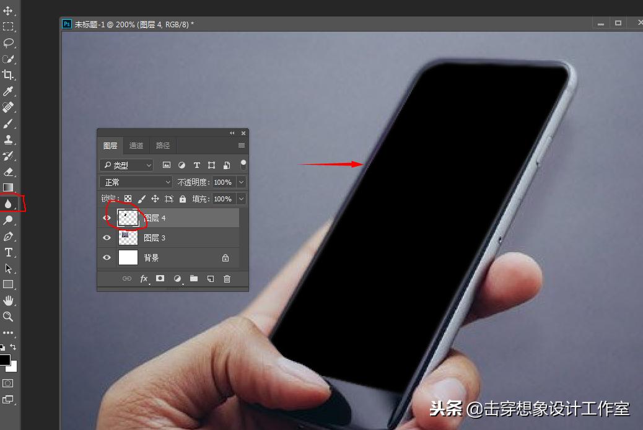
Task: Click the 图层 4 layer thumbnail
Action: [x=127, y=217]
